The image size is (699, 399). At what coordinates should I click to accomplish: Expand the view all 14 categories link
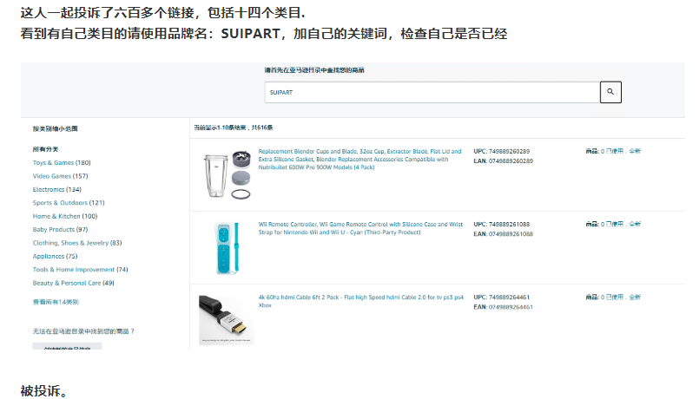(56, 302)
